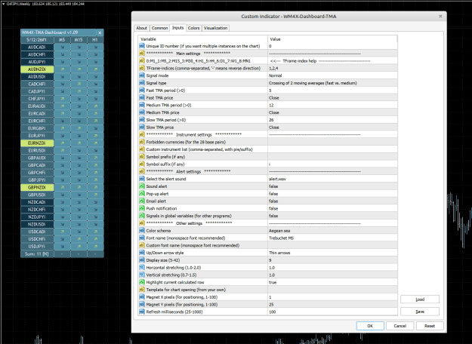Click the icon beside Select the alert sound
Viewport: 472px width, 344px height.
(142, 179)
